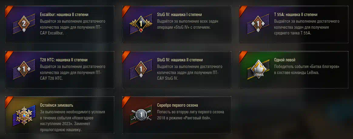The image size is (353, 139).
Task: Click the 'Серебро первого сезона' title
Action: pyautogui.click(x=177, y=105)
